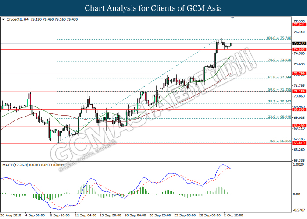Click the -0.5787 MACD scale value
Screen dimensions: 307x219
299,210
